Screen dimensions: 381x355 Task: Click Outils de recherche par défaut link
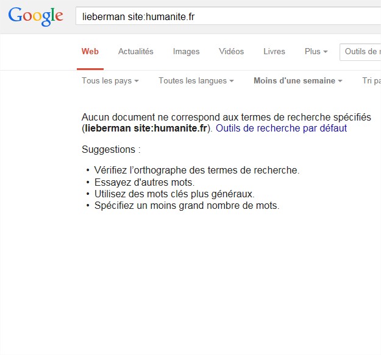pos(281,128)
